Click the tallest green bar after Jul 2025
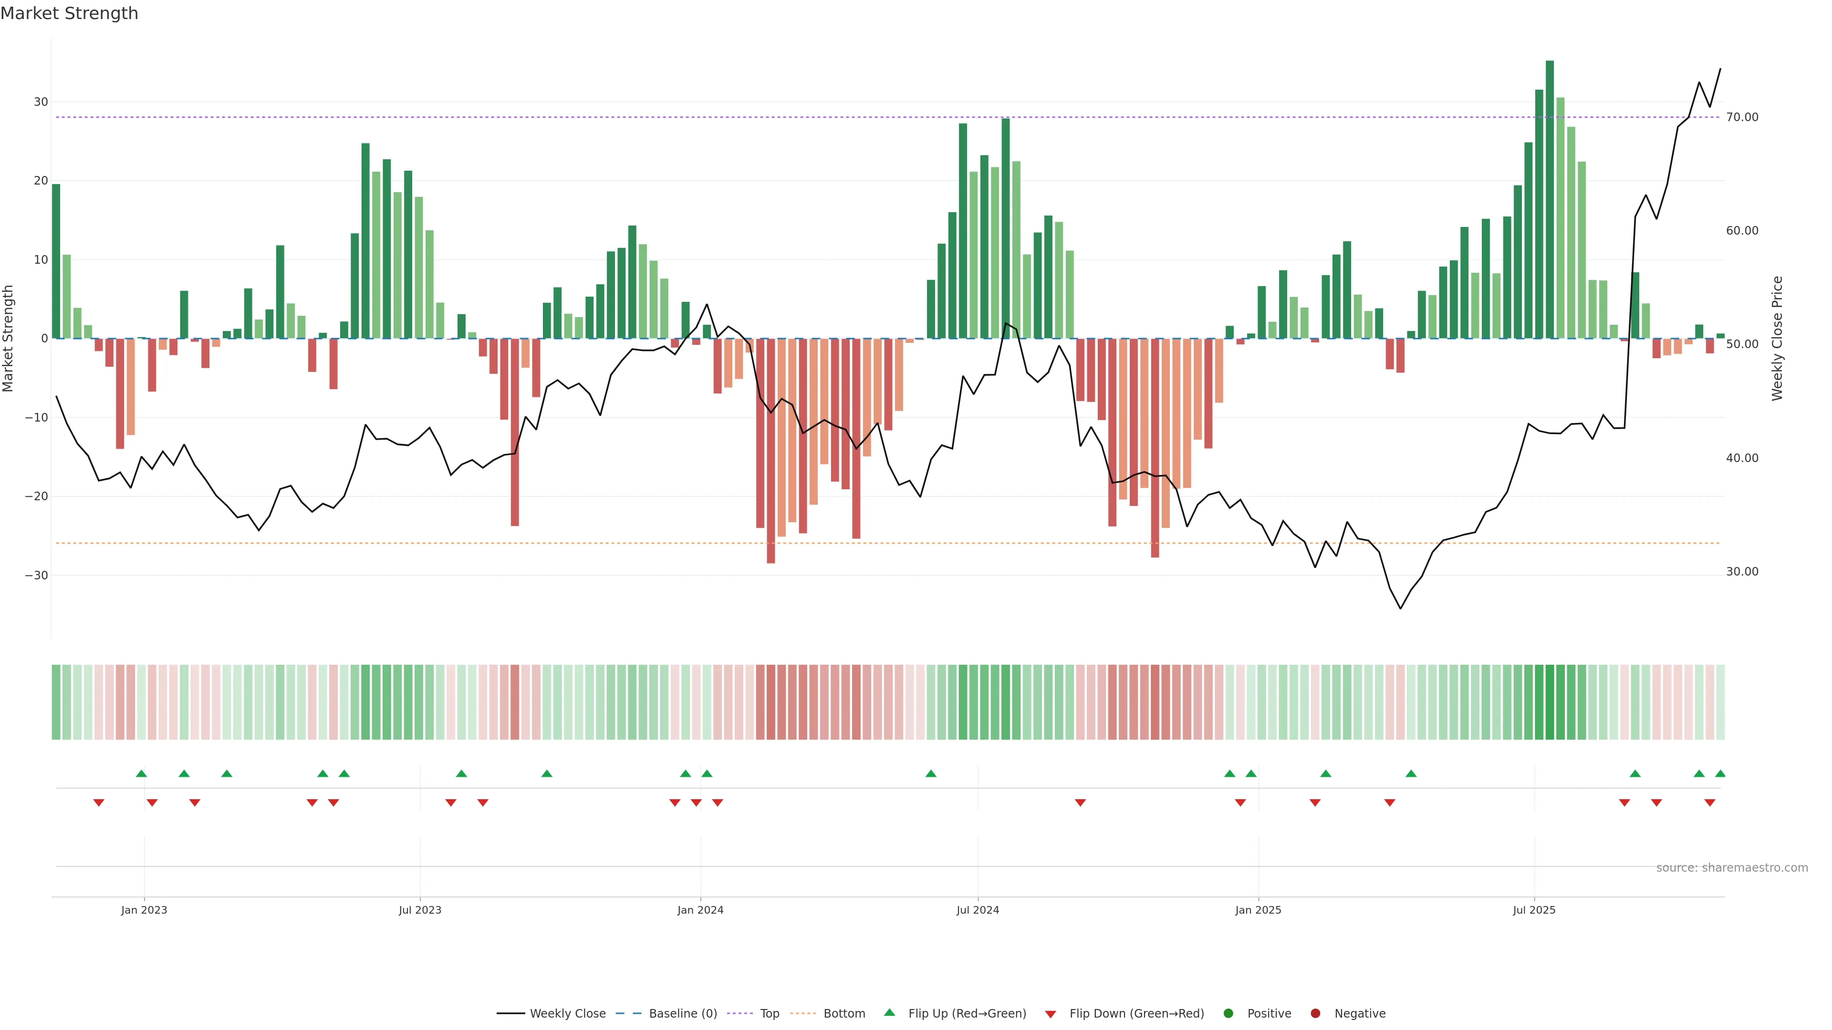The image size is (1832, 1030). click(x=1550, y=199)
